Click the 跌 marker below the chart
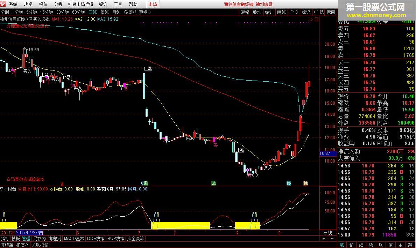This screenshot has width=416, height=248. tap(146, 183)
